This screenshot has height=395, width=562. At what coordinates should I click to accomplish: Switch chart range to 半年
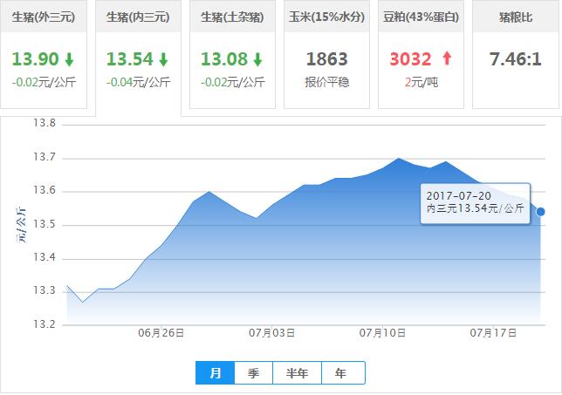(297, 373)
